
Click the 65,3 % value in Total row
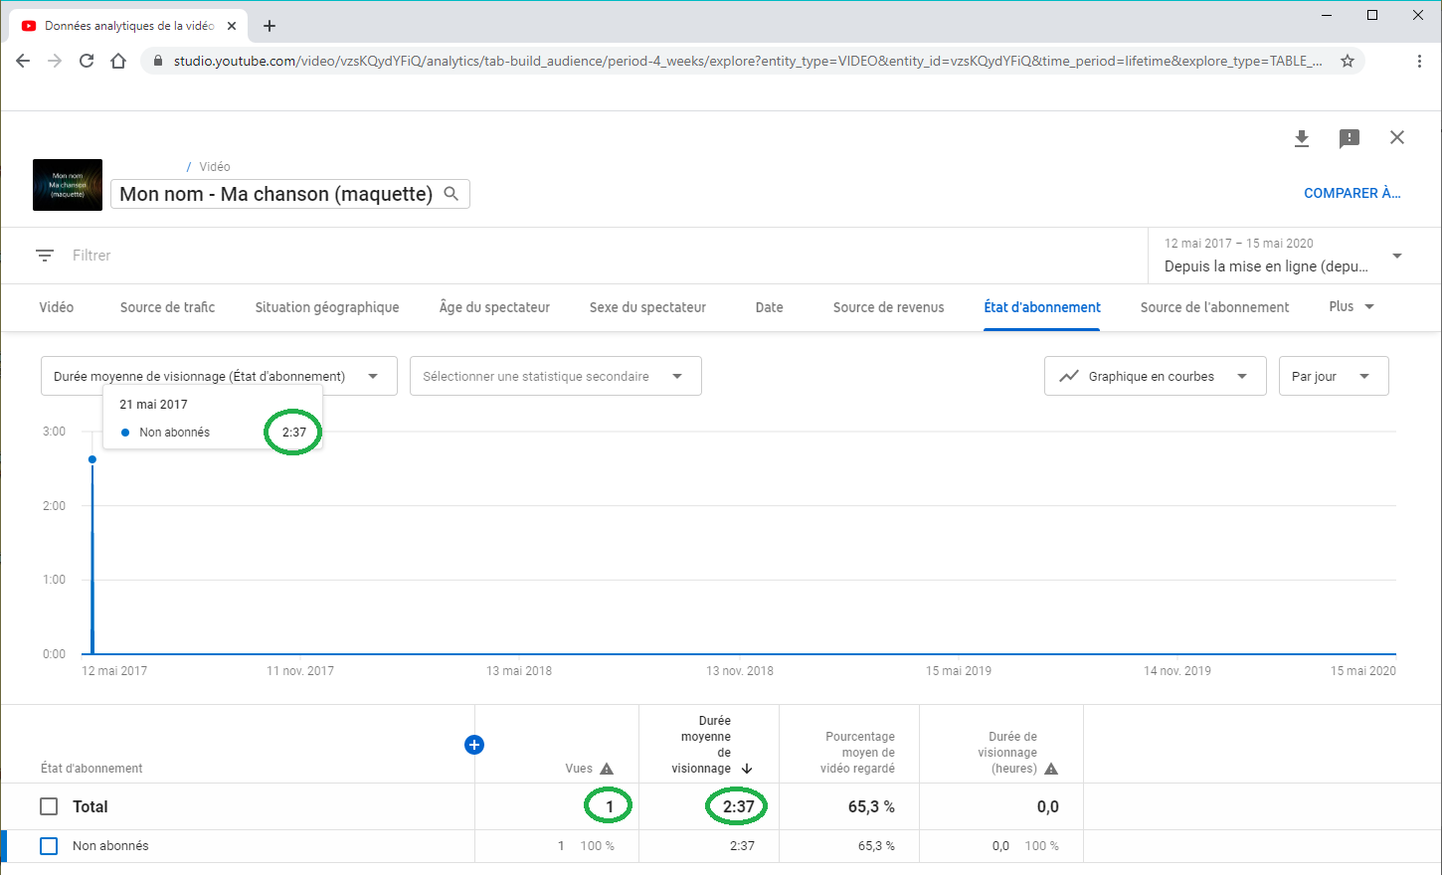pos(871,807)
